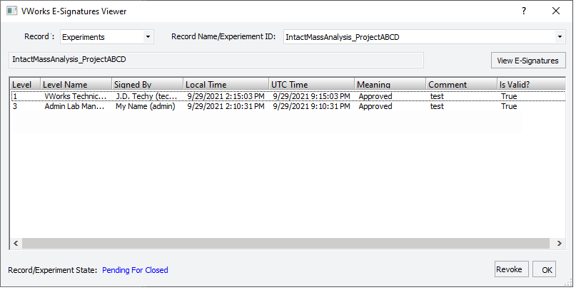Click the Meaning column header
This screenshot has width=576, height=290.
coord(390,84)
